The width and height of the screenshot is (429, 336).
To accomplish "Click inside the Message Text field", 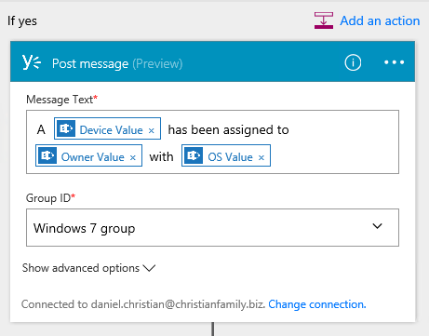I will click(x=212, y=141).
